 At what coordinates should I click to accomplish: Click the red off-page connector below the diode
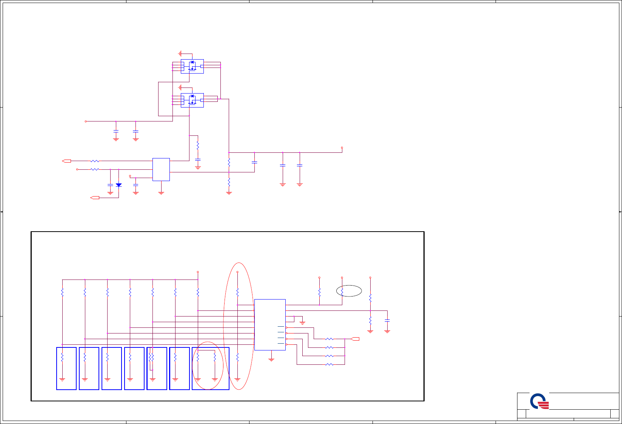pos(95,198)
